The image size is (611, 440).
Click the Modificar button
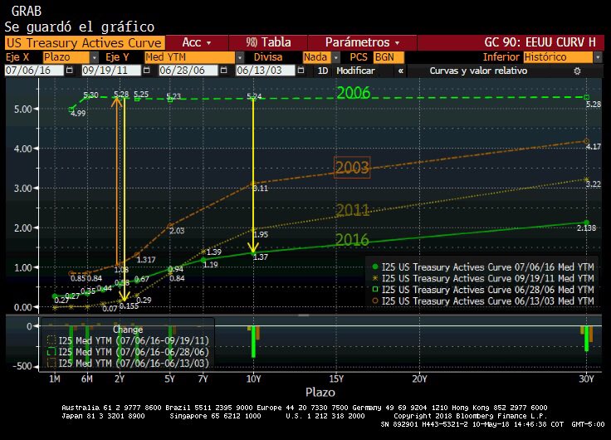355,71
